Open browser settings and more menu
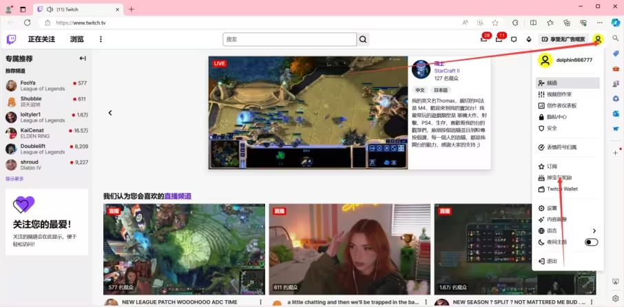624x307 pixels. point(600,23)
